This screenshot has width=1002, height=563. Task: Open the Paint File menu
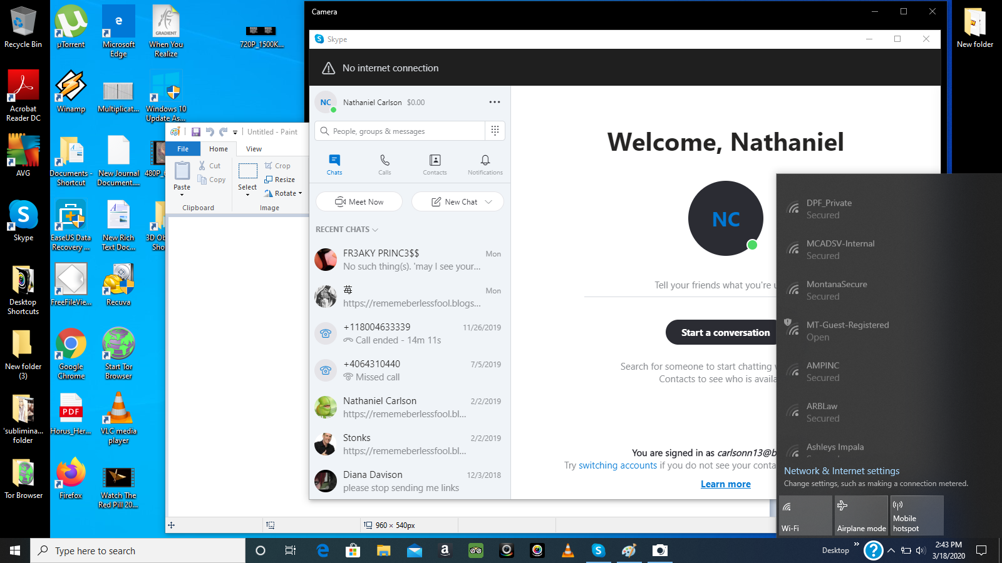pyautogui.click(x=183, y=149)
